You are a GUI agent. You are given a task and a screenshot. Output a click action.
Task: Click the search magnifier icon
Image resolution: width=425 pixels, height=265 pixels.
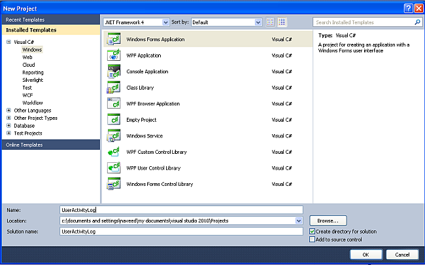[x=417, y=22]
